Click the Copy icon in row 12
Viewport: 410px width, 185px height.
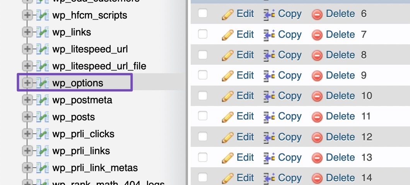tap(269, 137)
